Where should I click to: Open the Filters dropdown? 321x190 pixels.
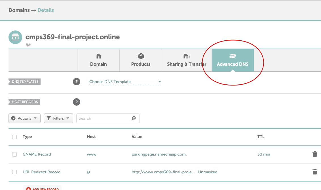(58, 118)
